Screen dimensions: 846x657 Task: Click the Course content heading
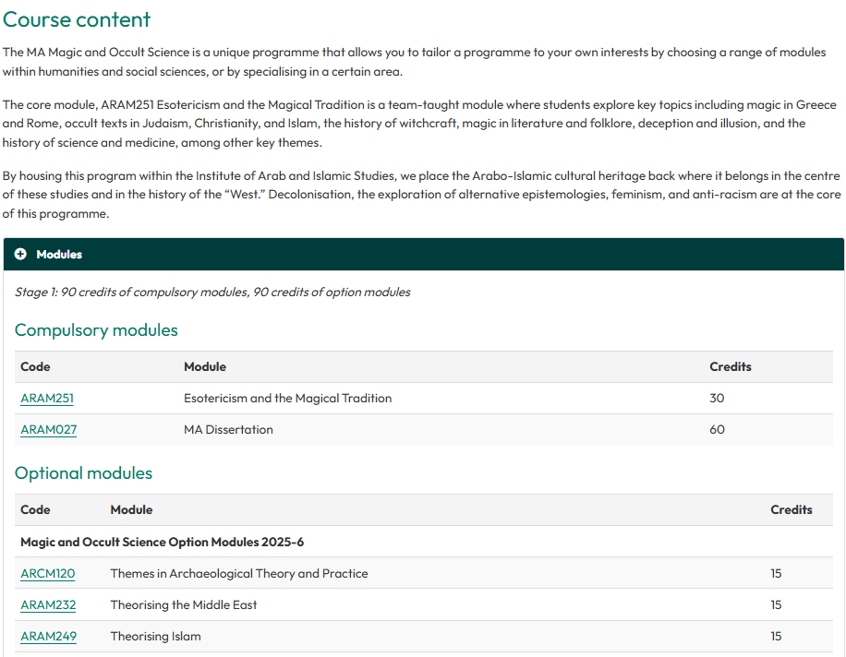point(77,19)
